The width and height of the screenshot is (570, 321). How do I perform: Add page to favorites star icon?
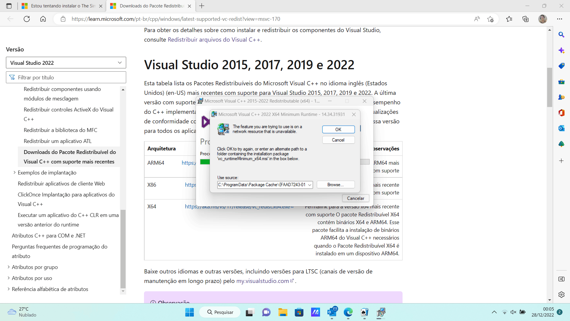(490, 19)
